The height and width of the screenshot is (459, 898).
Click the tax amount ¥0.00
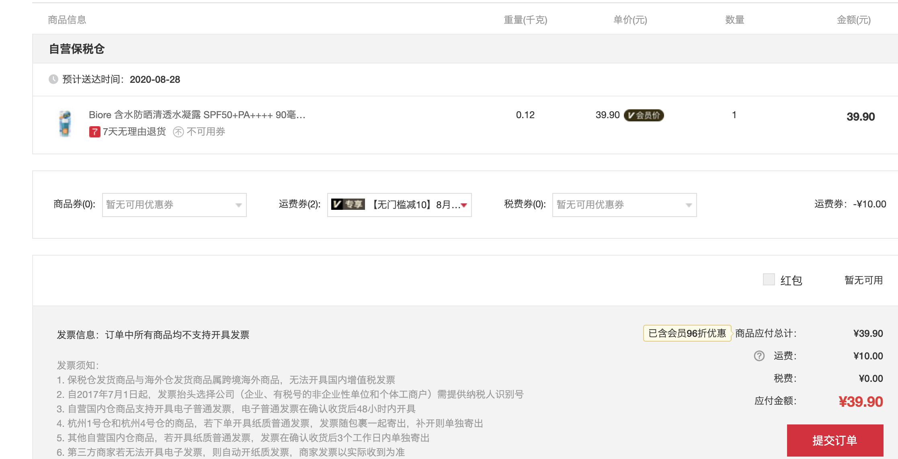871,379
